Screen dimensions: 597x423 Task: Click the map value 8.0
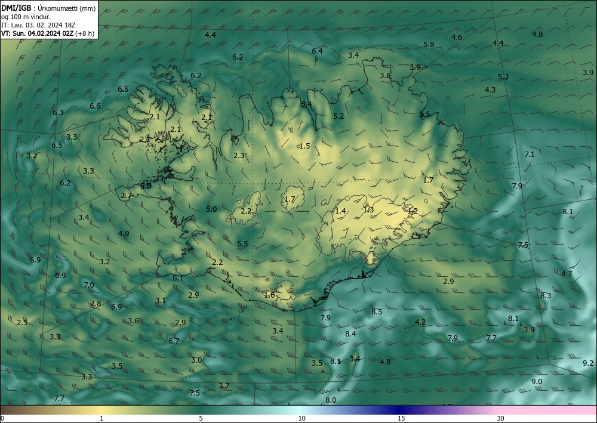click(331, 400)
